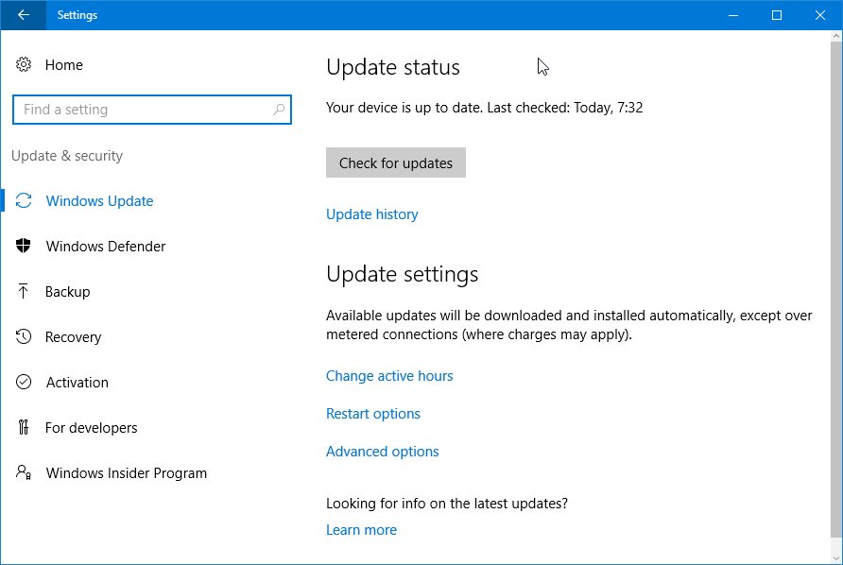Open the Windows Defender section
The height and width of the screenshot is (565, 843).
click(106, 247)
